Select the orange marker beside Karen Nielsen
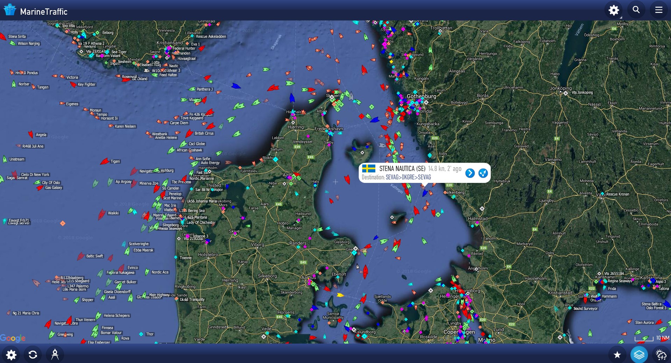Viewport: 671px width, 363px height. click(111, 126)
